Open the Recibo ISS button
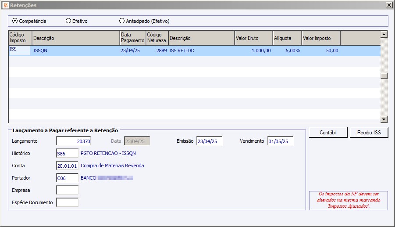 tap(369, 133)
